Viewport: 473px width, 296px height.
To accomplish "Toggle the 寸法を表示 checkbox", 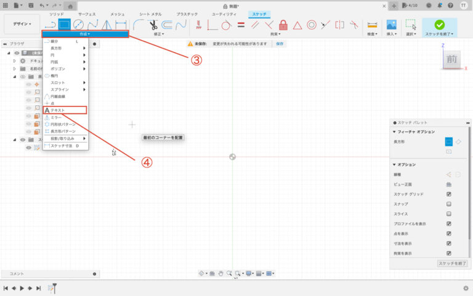I will tap(449, 243).
